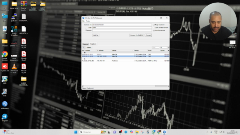Select the neighbor row with IP 0.0.0.0
The height and width of the screenshot is (135, 240).
pyautogui.click(x=126, y=54)
